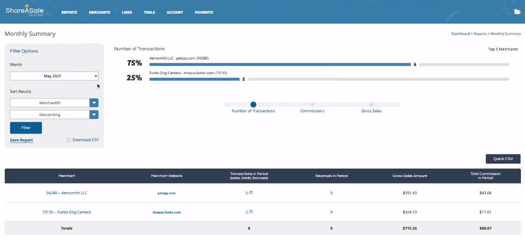Click the Furbo Dog Camera 25% transactions bar
Viewport: 525px width, 239px height.
point(195,79)
